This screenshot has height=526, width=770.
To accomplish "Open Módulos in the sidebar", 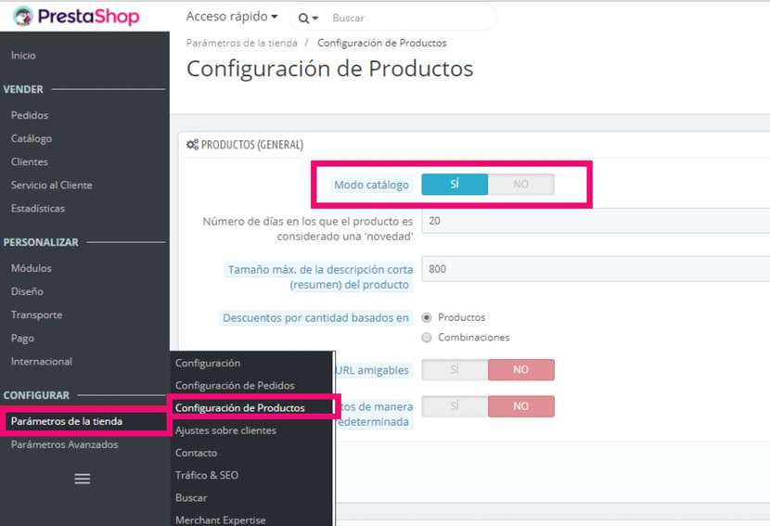I will [x=32, y=268].
